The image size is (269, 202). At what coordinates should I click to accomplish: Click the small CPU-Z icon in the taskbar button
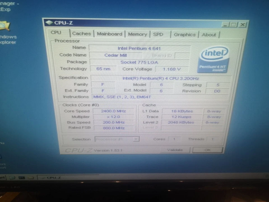click(42, 178)
